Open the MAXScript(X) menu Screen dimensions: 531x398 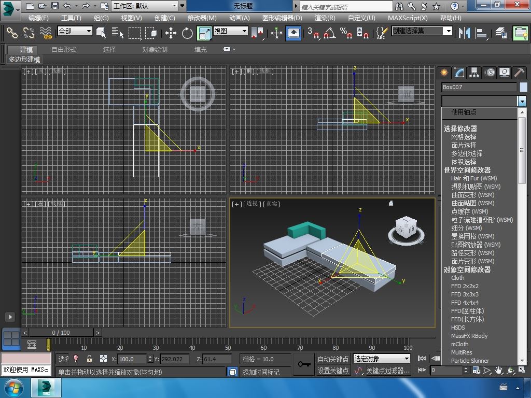click(408, 18)
